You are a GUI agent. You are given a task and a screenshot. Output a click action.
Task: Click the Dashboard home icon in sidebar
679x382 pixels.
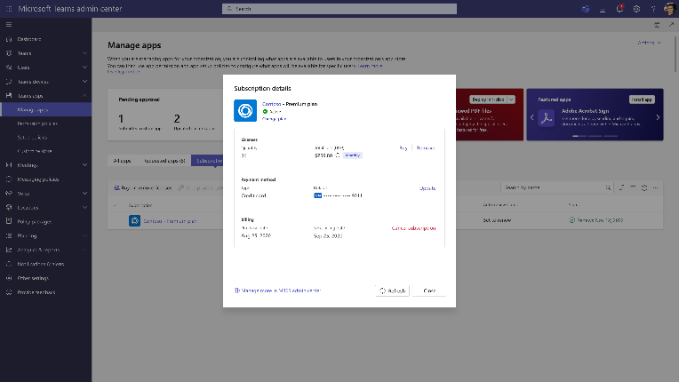tap(9, 39)
